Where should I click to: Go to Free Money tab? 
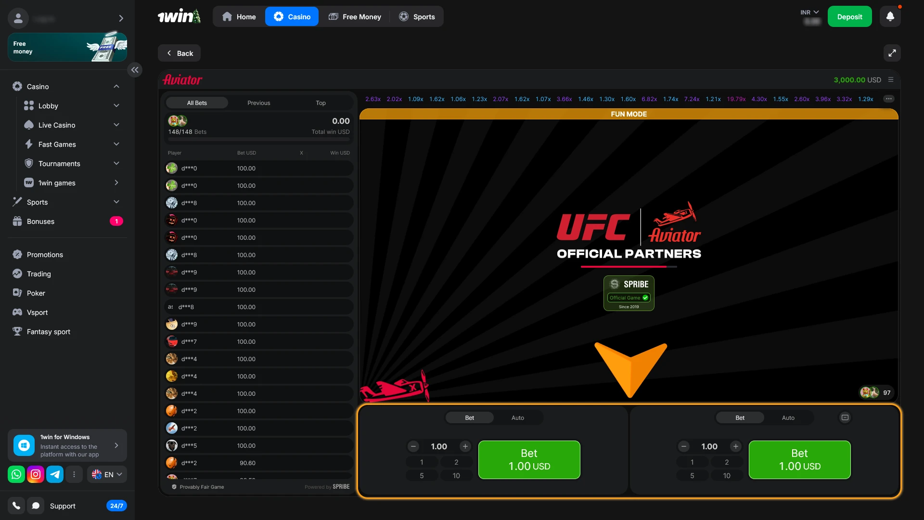[x=355, y=17]
